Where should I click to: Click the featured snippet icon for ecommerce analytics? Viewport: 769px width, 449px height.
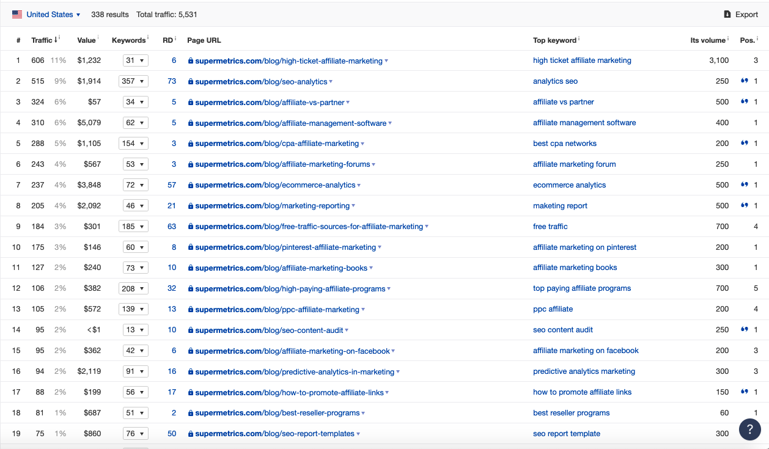click(744, 184)
